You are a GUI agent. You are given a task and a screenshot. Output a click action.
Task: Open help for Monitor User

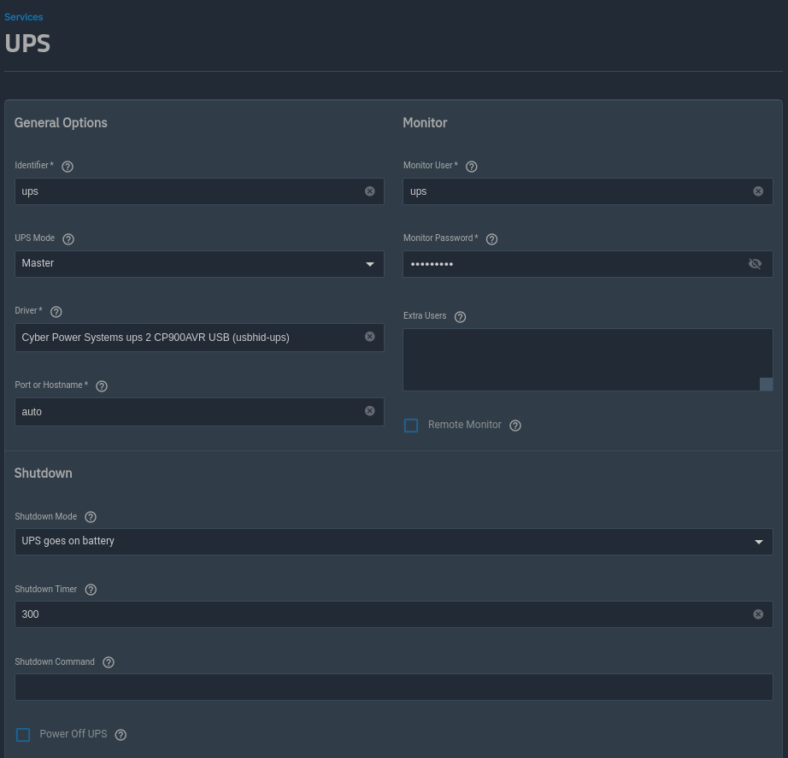(x=471, y=166)
